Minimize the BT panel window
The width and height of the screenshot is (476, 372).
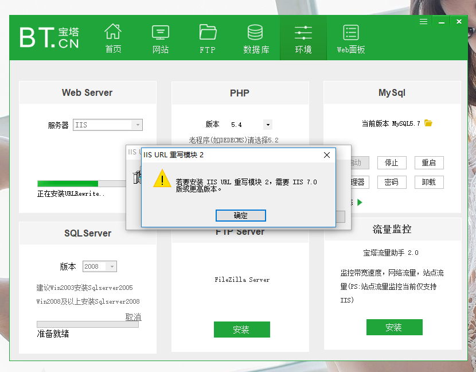pyautogui.click(x=442, y=22)
